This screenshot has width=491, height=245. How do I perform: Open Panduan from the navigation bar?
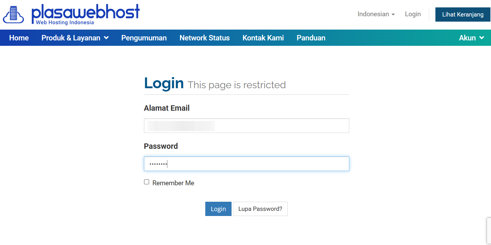311,38
